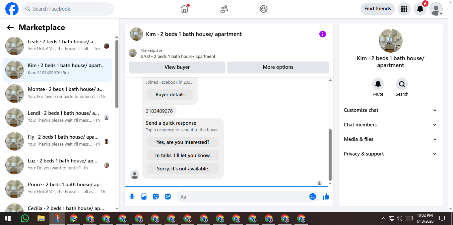The width and height of the screenshot is (453, 225).
Task: Attach a photo using the image icon
Action: tap(144, 197)
